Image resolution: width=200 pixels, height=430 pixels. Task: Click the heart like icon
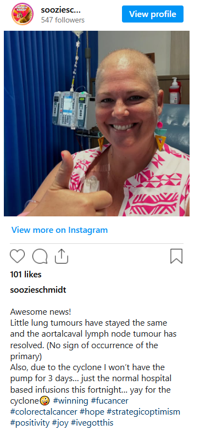(17, 256)
